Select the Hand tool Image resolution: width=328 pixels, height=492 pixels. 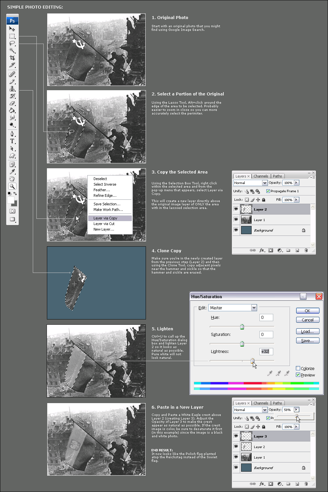click(12, 179)
